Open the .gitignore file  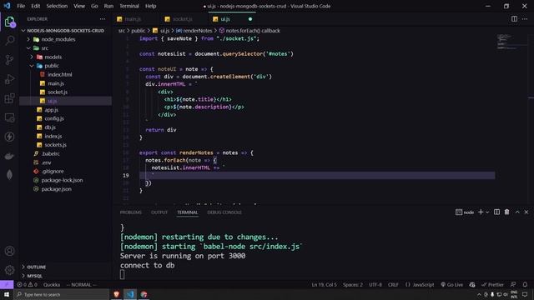[53, 172]
